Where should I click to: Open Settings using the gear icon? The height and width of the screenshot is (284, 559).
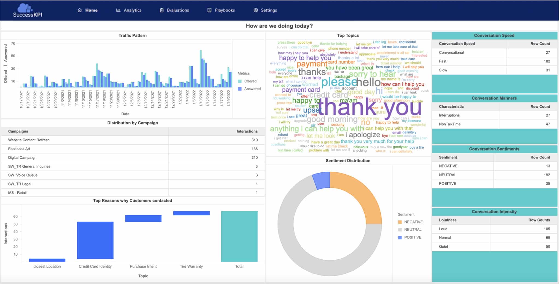tap(255, 10)
